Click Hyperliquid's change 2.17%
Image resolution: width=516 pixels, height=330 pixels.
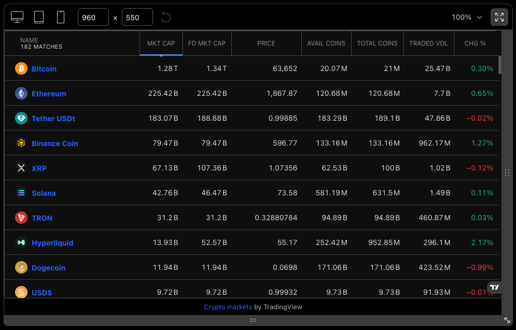pos(482,242)
